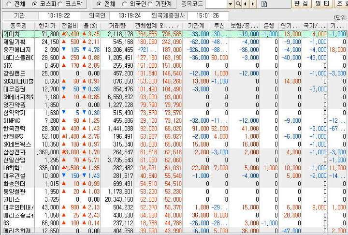The image size is (348, 235).
Task: Sort by the 율(%) column header
Action: (x=90, y=26)
